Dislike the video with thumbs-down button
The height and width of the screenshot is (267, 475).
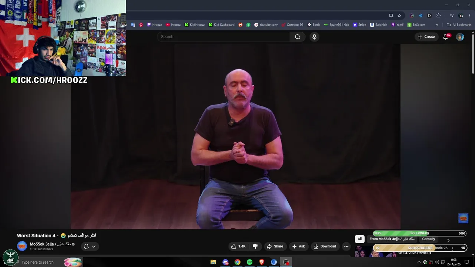point(255,246)
